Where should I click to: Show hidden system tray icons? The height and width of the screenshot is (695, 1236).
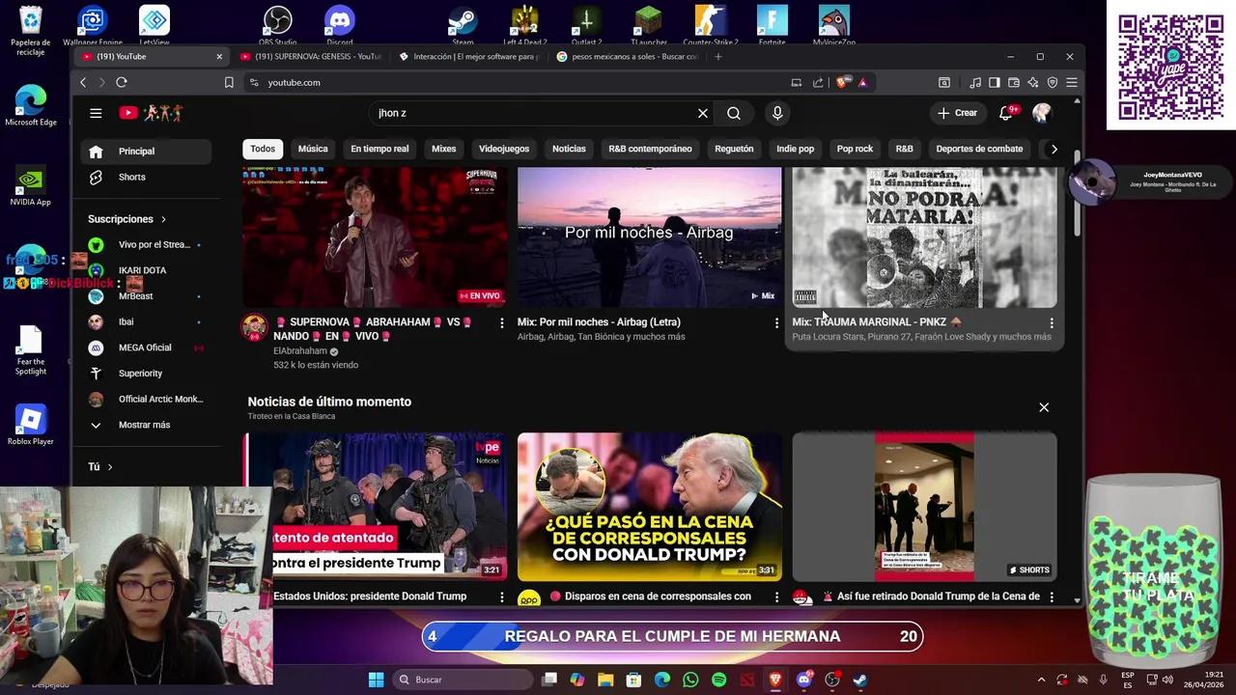(1041, 680)
